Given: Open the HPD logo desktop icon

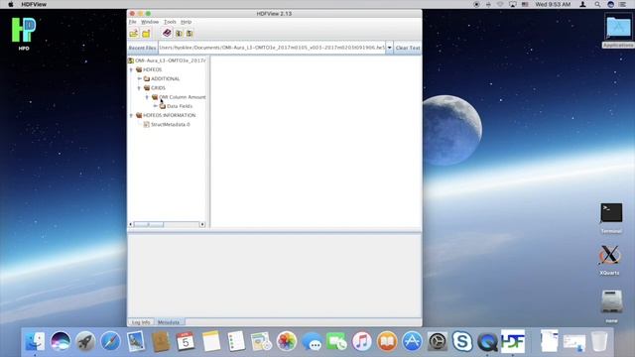Looking at the screenshot, I should coord(24,30).
